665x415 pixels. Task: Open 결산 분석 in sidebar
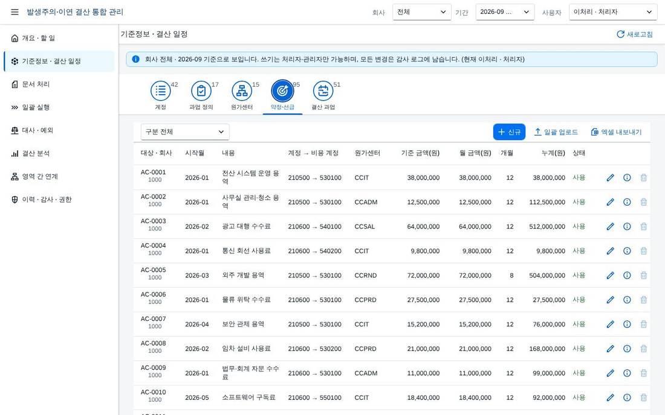point(59,154)
